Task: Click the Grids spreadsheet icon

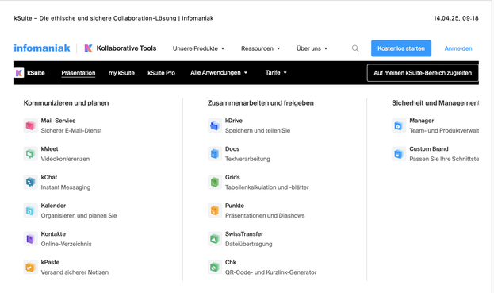Action: pos(215,183)
